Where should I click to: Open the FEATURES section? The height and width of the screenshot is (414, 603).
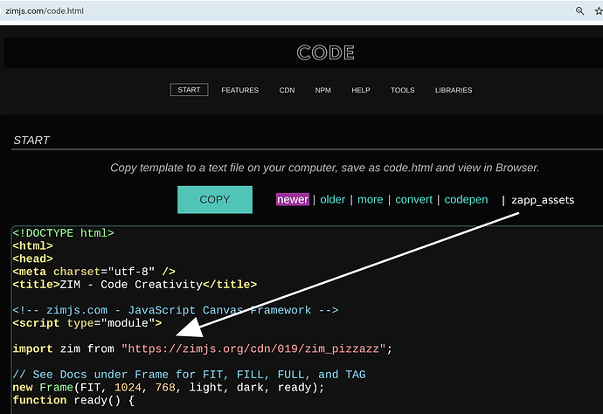pos(239,90)
